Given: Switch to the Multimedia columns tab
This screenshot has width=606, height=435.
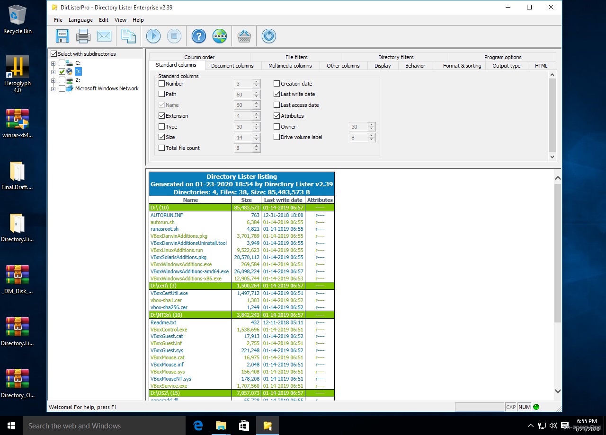Looking at the screenshot, I should pyautogui.click(x=291, y=66).
